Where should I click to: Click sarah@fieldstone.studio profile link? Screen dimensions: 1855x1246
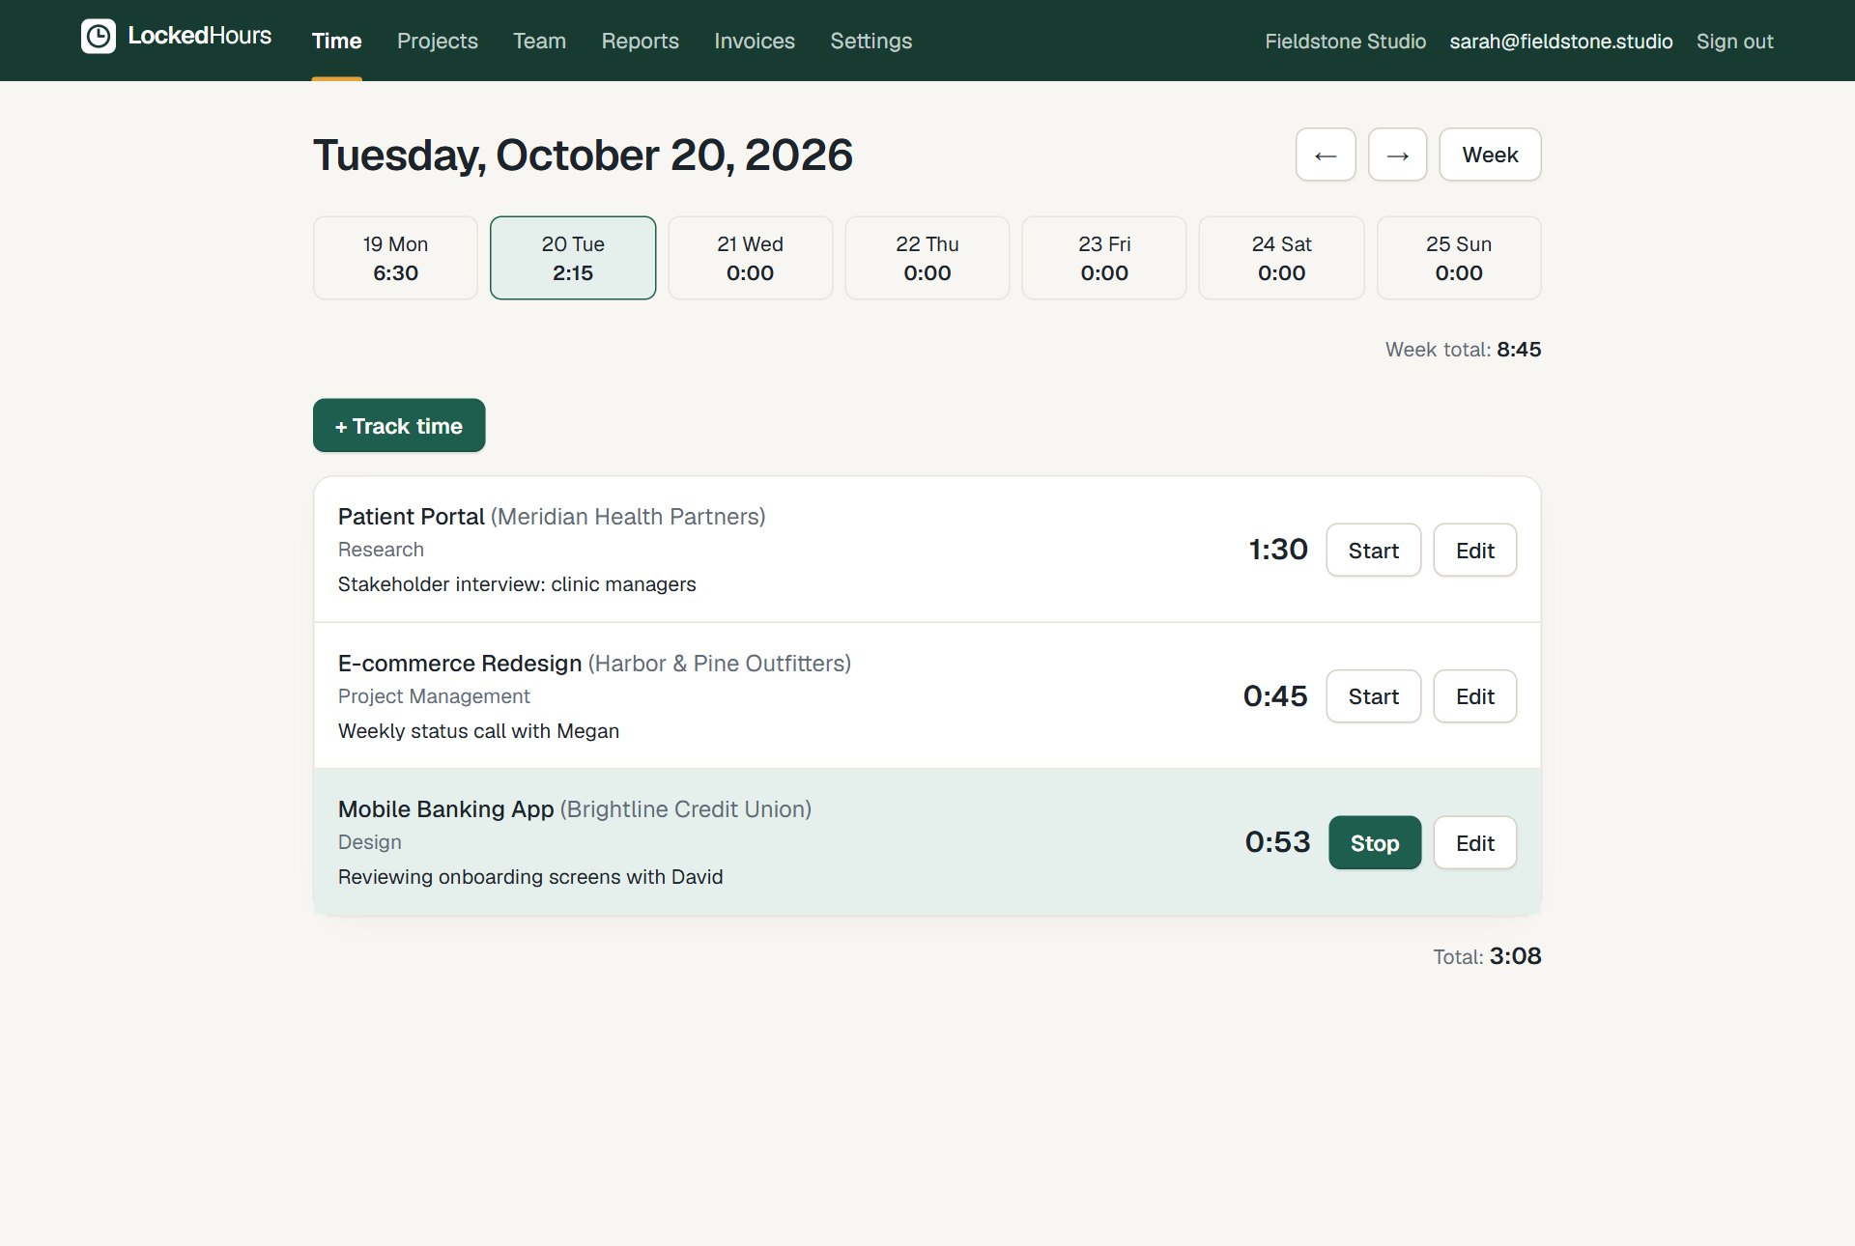click(x=1560, y=42)
